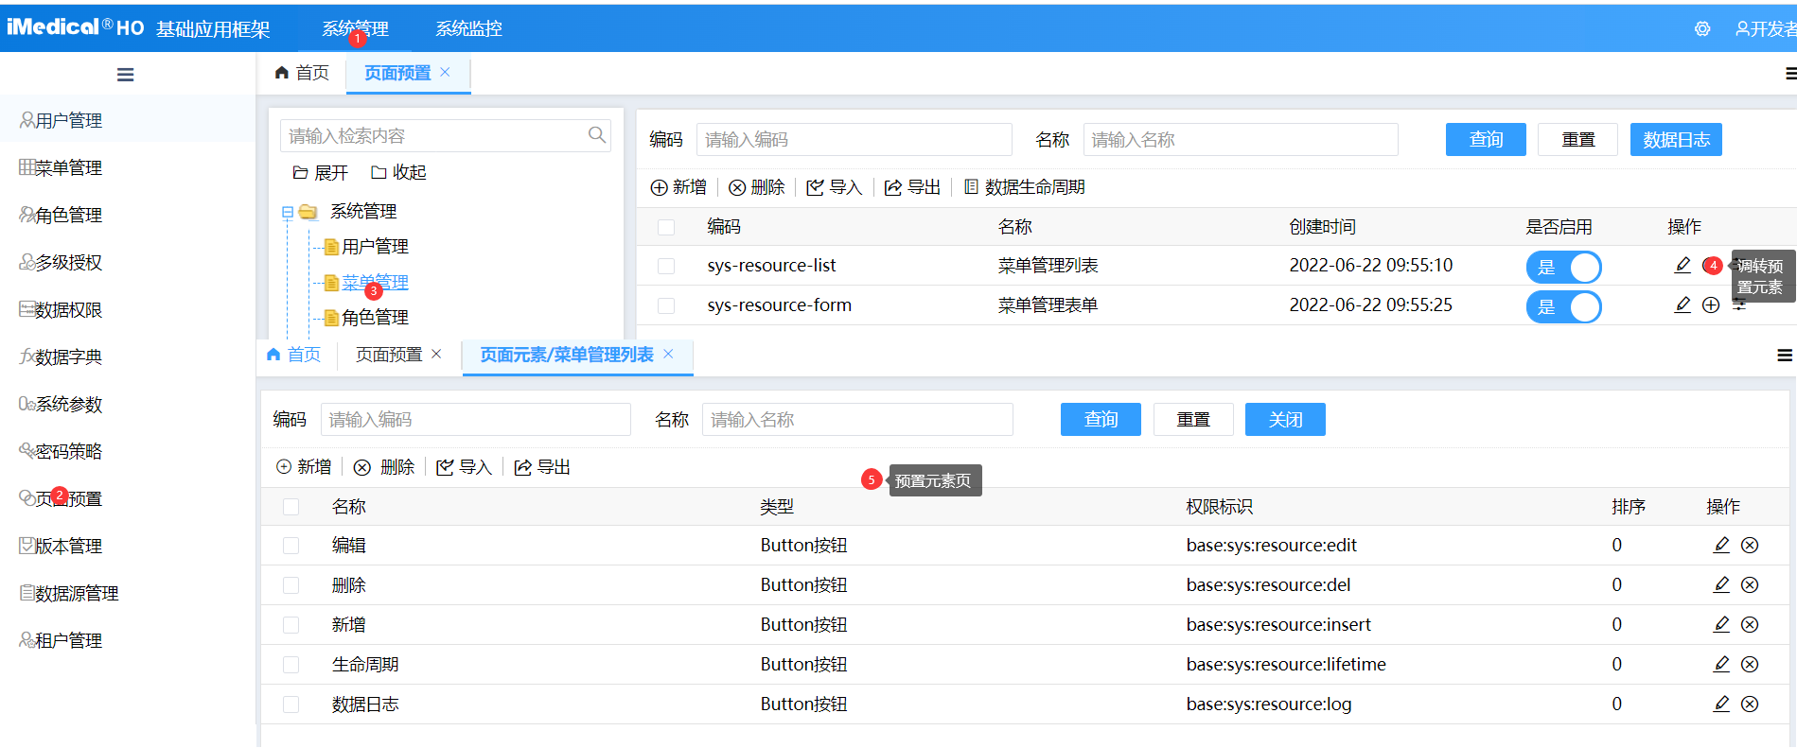Open 密码策略 in left sidebar
Screen dimensions: 1797x748
click(x=128, y=451)
